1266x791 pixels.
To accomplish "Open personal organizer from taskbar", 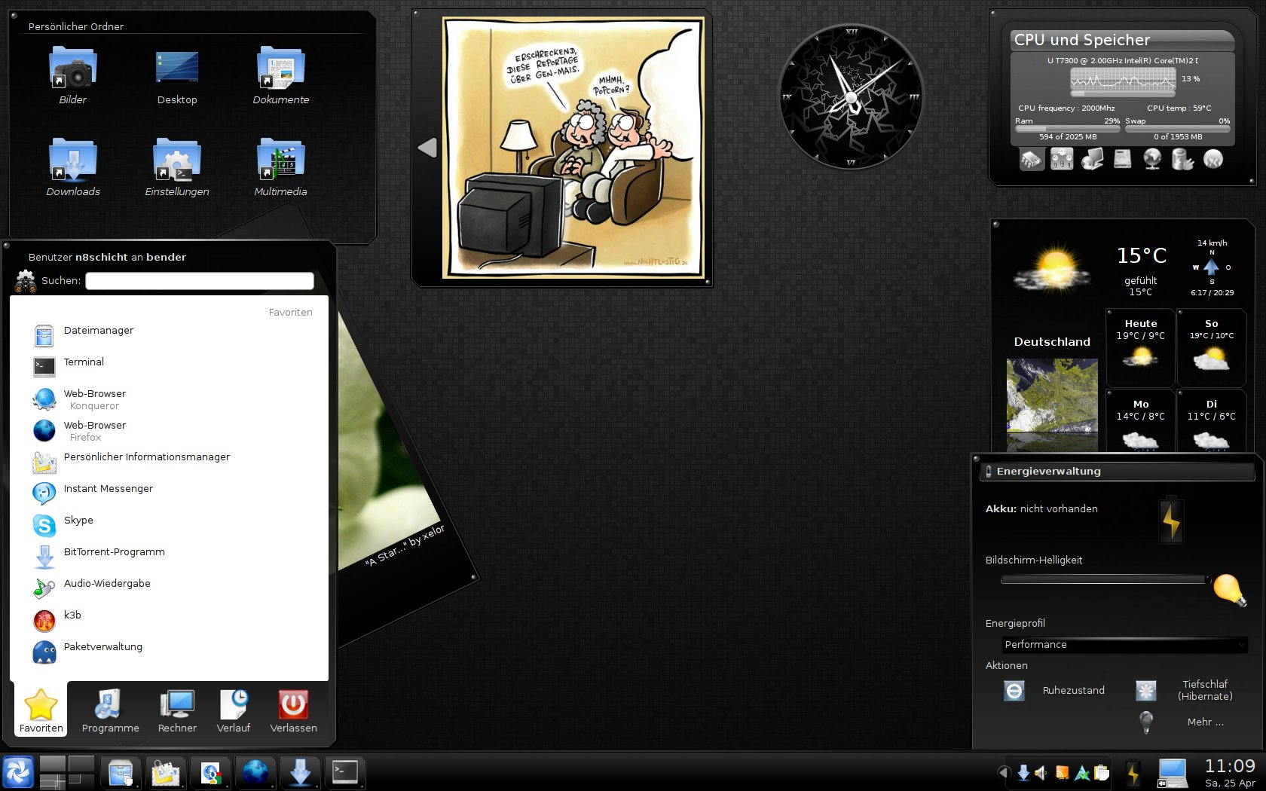I will point(166,773).
